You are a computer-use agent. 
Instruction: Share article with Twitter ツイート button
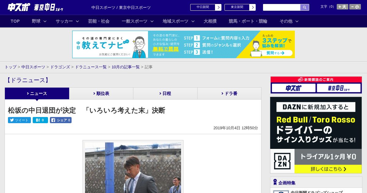coord(19,120)
